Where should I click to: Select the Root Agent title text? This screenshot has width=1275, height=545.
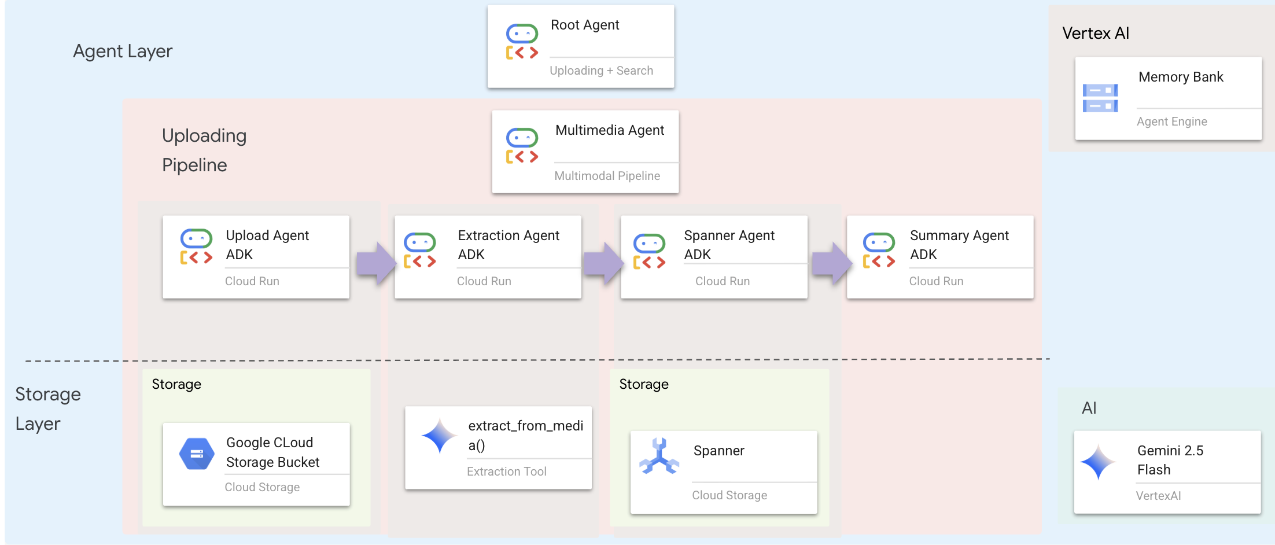(584, 25)
